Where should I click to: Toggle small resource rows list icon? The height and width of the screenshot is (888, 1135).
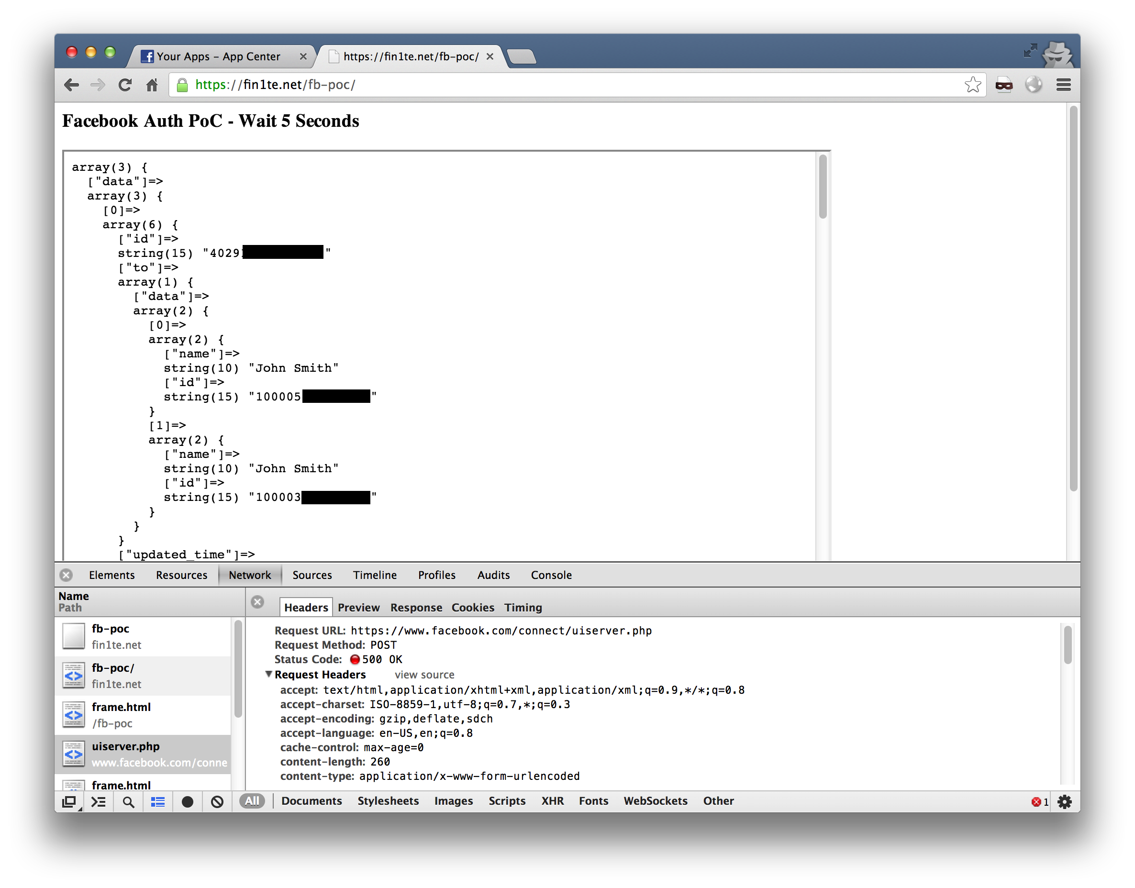pyautogui.click(x=158, y=801)
